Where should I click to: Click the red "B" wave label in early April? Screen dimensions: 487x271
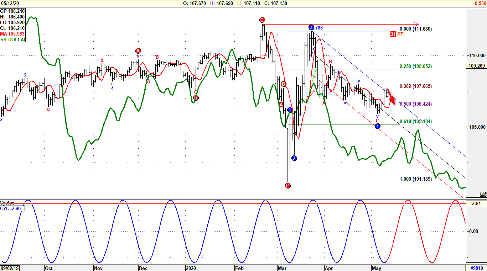click(330, 61)
